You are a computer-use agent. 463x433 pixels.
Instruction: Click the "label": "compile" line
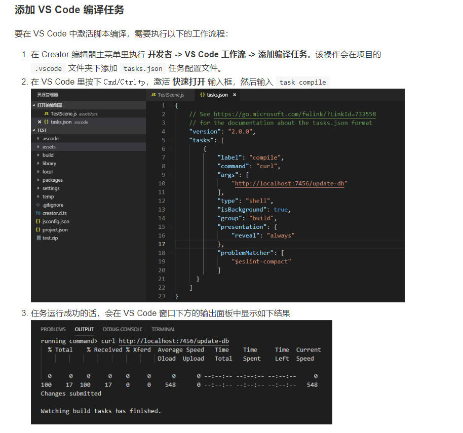pos(251,158)
